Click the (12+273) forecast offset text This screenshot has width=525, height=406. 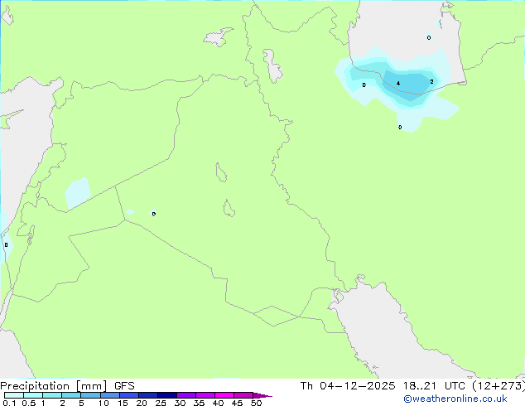(499, 386)
